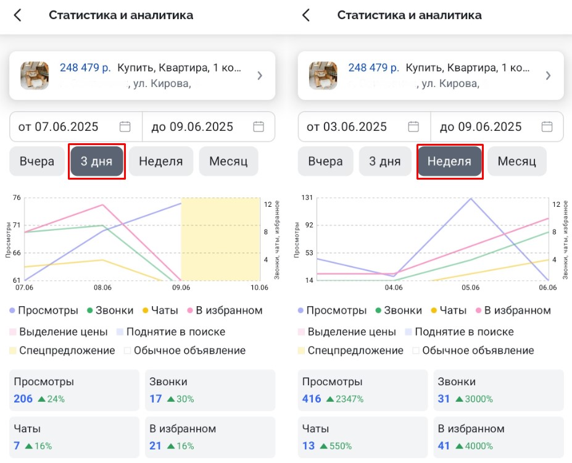Screen dimensions: 572x463
Task: Tap the back arrow on the right screen
Action: 305,15
